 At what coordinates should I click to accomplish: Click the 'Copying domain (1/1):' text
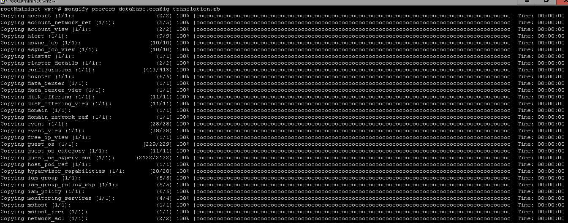(36, 110)
